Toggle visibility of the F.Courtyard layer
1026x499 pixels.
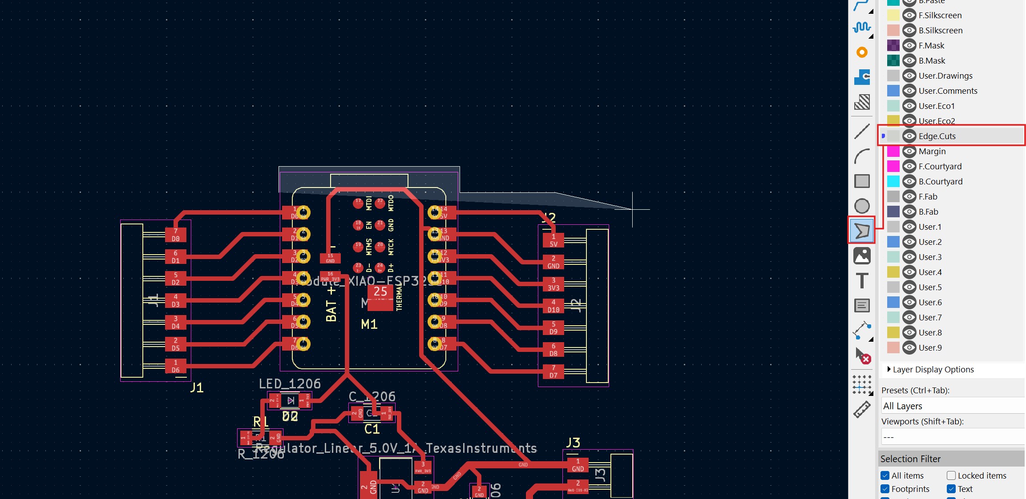pos(909,166)
